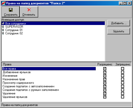Uncheck Разрешено for Все права

tap(105, 69)
